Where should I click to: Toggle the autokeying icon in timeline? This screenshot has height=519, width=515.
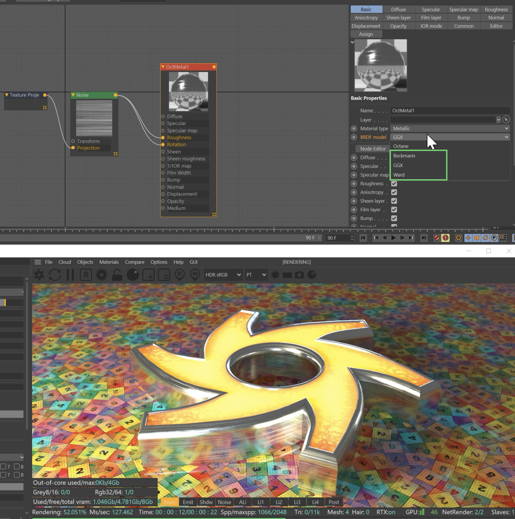coord(446,238)
